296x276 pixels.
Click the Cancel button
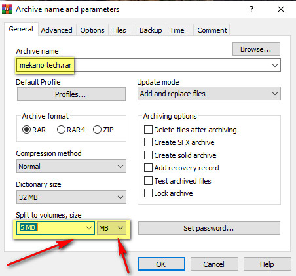[x=214, y=264]
